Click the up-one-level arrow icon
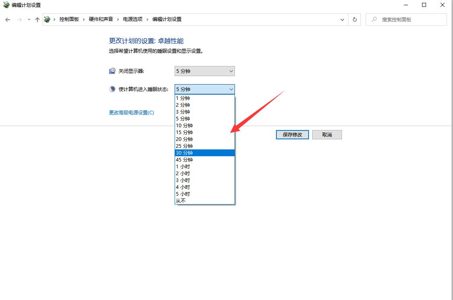This screenshot has width=453, height=300. [x=37, y=20]
